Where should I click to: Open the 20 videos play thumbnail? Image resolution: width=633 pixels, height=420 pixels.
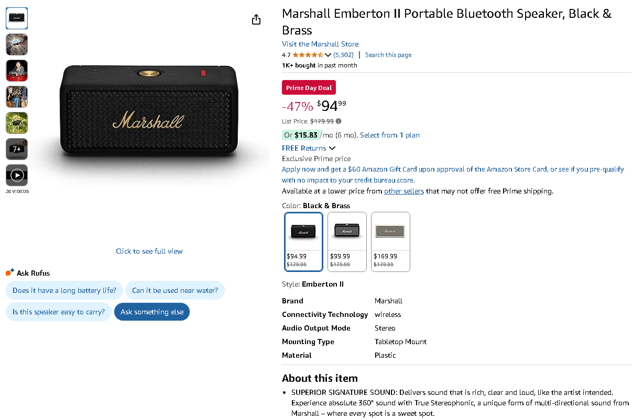pyautogui.click(x=17, y=175)
